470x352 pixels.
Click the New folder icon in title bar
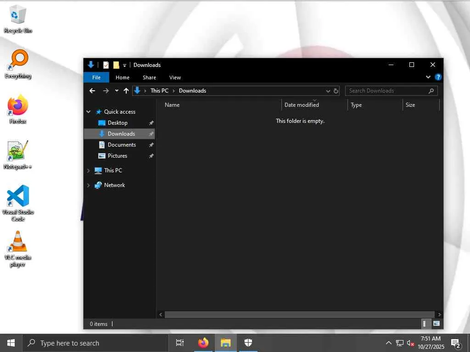click(x=116, y=65)
